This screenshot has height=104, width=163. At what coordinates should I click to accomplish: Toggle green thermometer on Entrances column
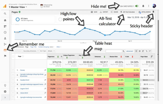tap(105, 57)
